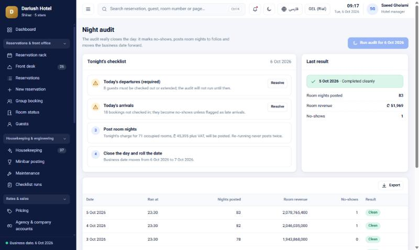This screenshot has height=250, width=419.
Task: Toggle the sidebar with hamburger icon
Action: coord(88,9)
